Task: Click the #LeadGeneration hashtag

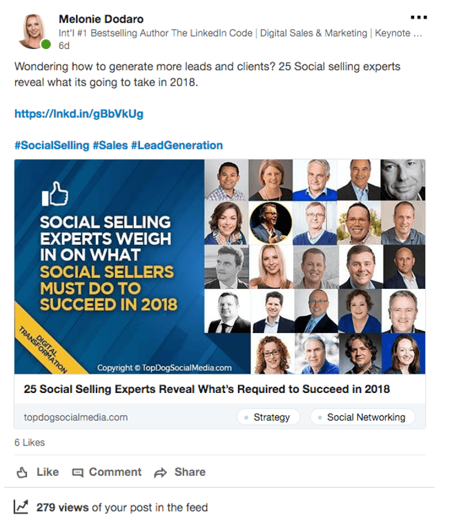Action: tap(177, 145)
